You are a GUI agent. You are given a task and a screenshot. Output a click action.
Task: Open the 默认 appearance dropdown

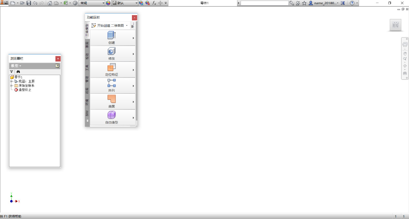(125, 3)
